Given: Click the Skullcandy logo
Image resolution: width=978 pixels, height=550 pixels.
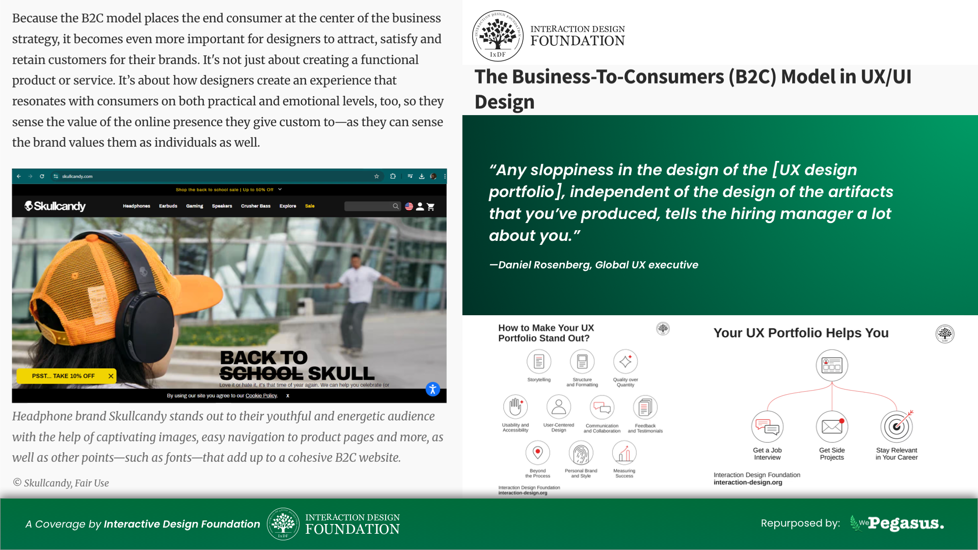Looking at the screenshot, I should click(x=55, y=206).
